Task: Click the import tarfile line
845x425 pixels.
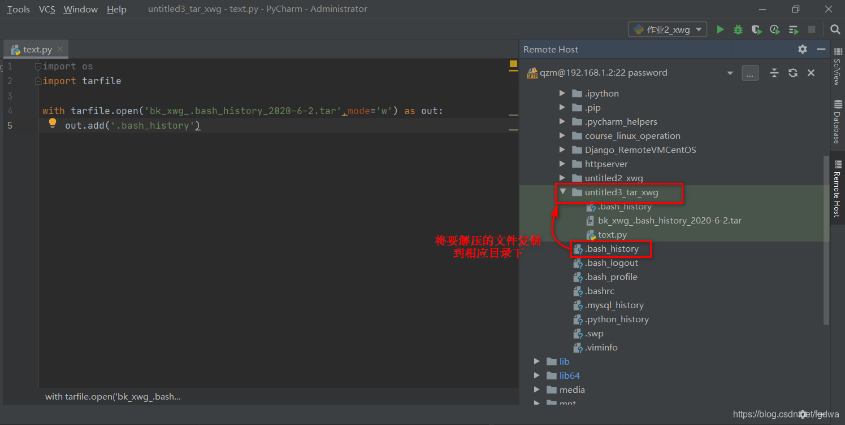Action: [x=82, y=81]
